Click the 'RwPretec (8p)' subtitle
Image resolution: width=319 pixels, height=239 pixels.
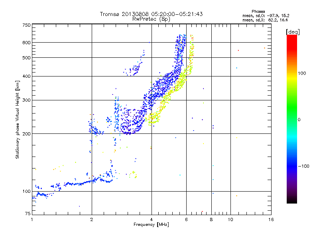click(151, 19)
